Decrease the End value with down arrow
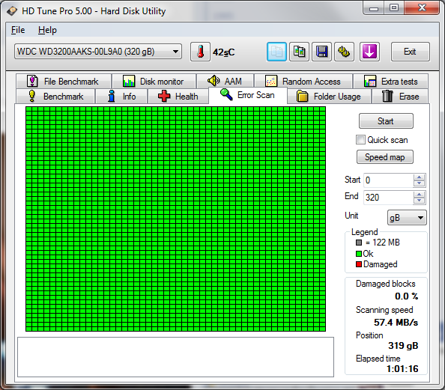This screenshot has height=390, width=445. [419, 201]
